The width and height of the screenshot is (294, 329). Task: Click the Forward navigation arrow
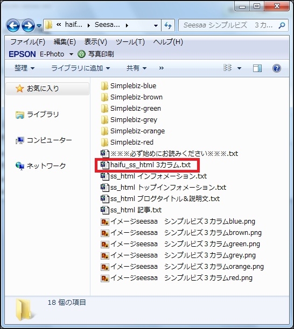(x=28, y=26)
